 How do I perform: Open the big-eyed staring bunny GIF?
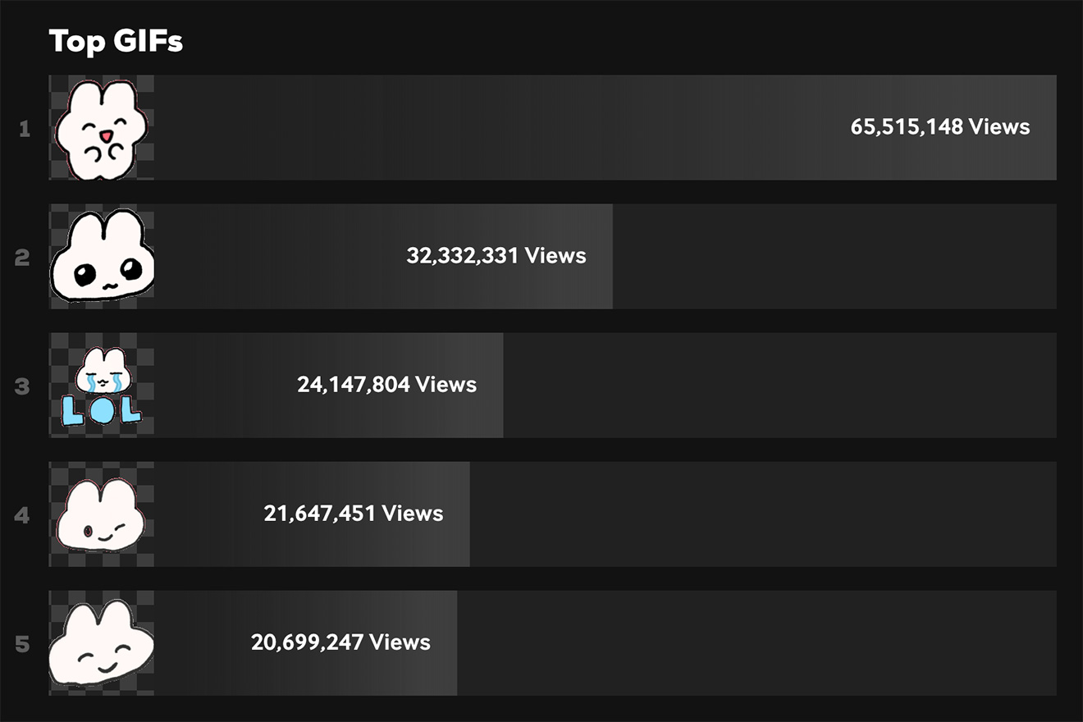tap(102, 257)
